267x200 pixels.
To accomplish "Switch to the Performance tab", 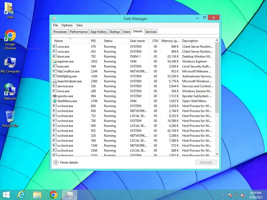I will 79,32.
